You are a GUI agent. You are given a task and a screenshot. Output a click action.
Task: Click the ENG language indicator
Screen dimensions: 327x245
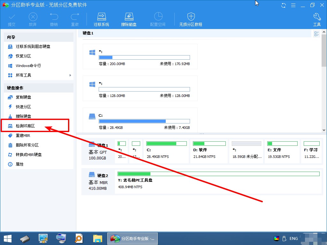294,239
